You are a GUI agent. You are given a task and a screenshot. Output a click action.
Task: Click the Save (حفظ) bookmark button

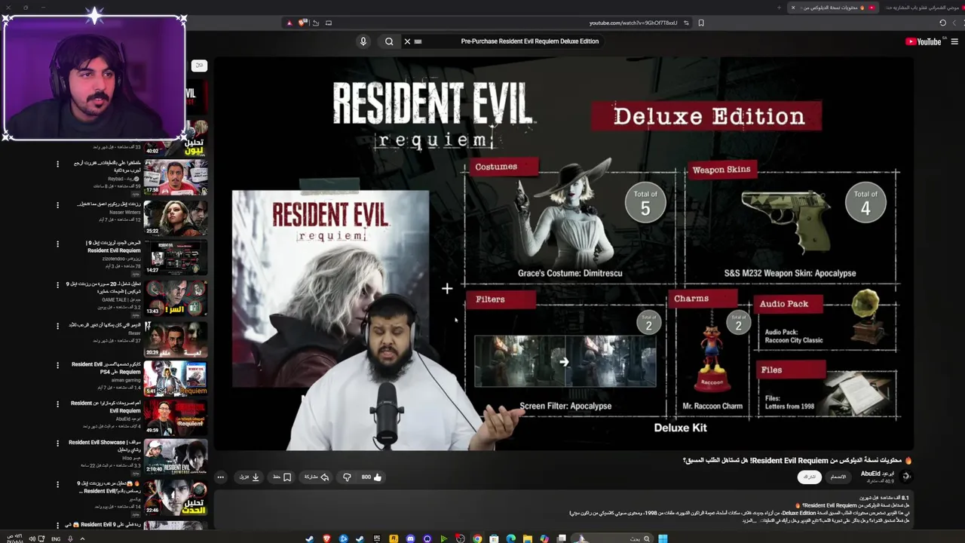click(282, 477)
